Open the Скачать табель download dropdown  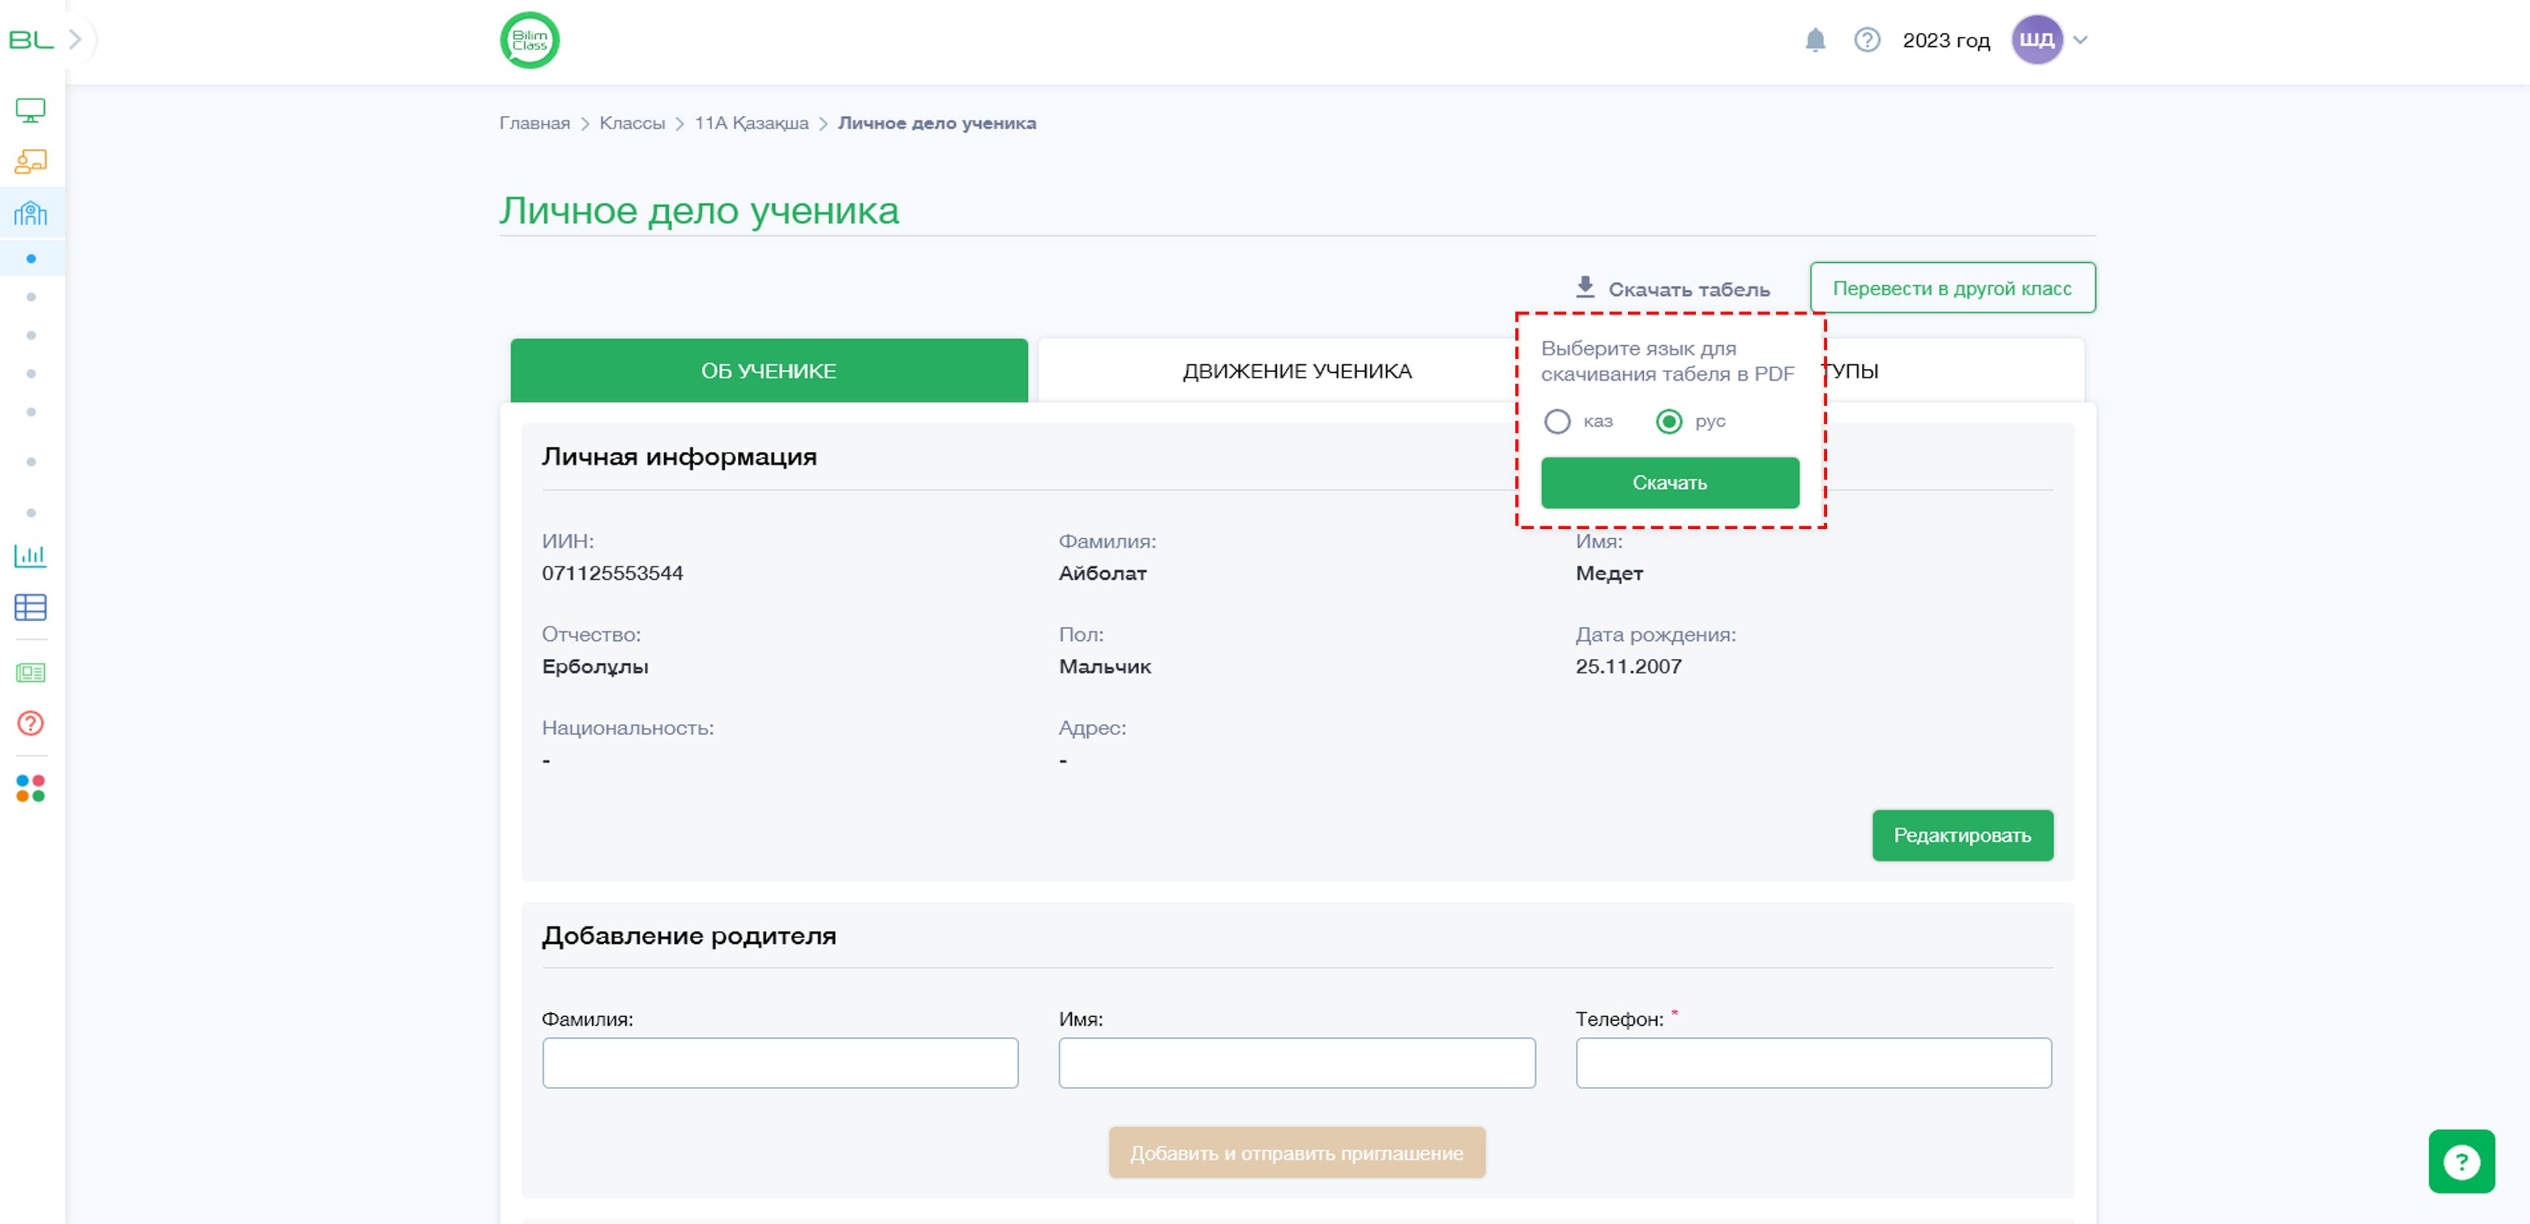(1672, 289)
